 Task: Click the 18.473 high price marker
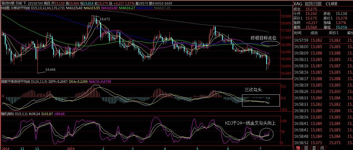tap(104, 19)
